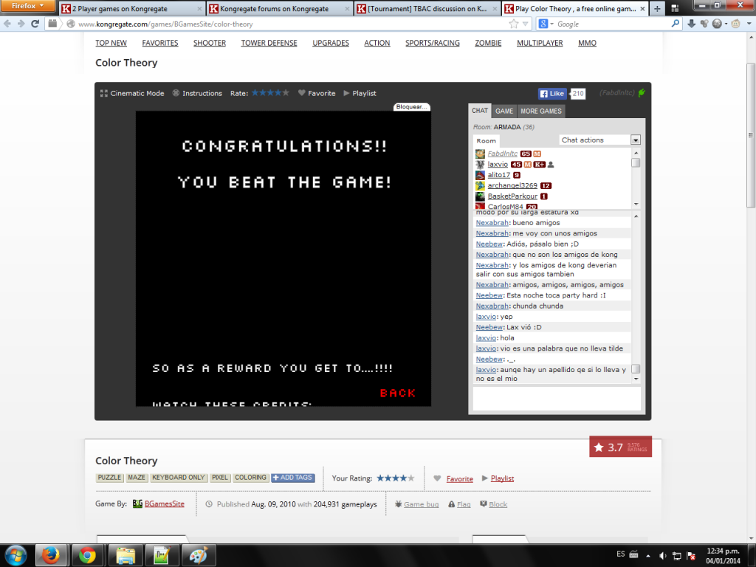Click the Facebook Like button
This screenshot has width=756, height=567.
(x=552, y=94)
